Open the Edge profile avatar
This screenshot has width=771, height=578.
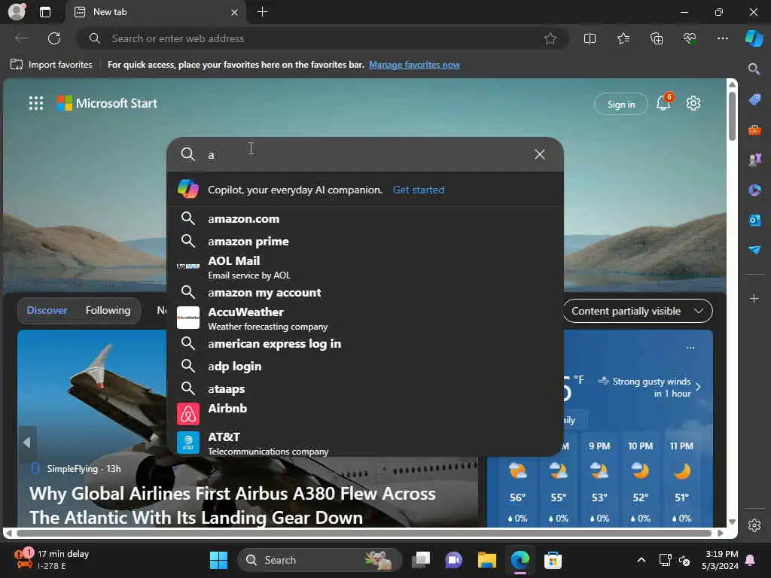click(x=17, y=12)
